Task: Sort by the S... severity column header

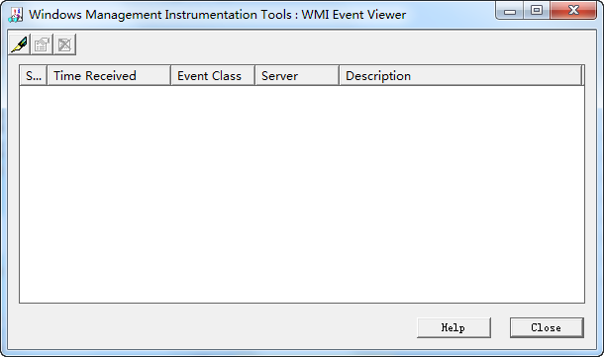Action: [33, 75]
